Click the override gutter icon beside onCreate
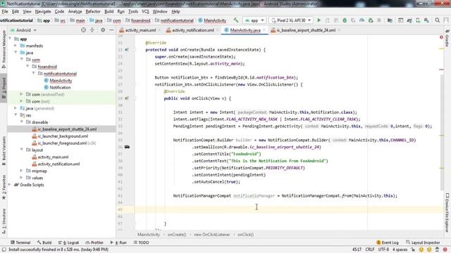This screenshot has height=253, width=451. pyautogui.click(x=127, y=50)
